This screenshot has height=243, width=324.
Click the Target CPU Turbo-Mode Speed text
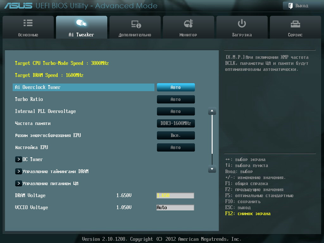tap(62, 63)
